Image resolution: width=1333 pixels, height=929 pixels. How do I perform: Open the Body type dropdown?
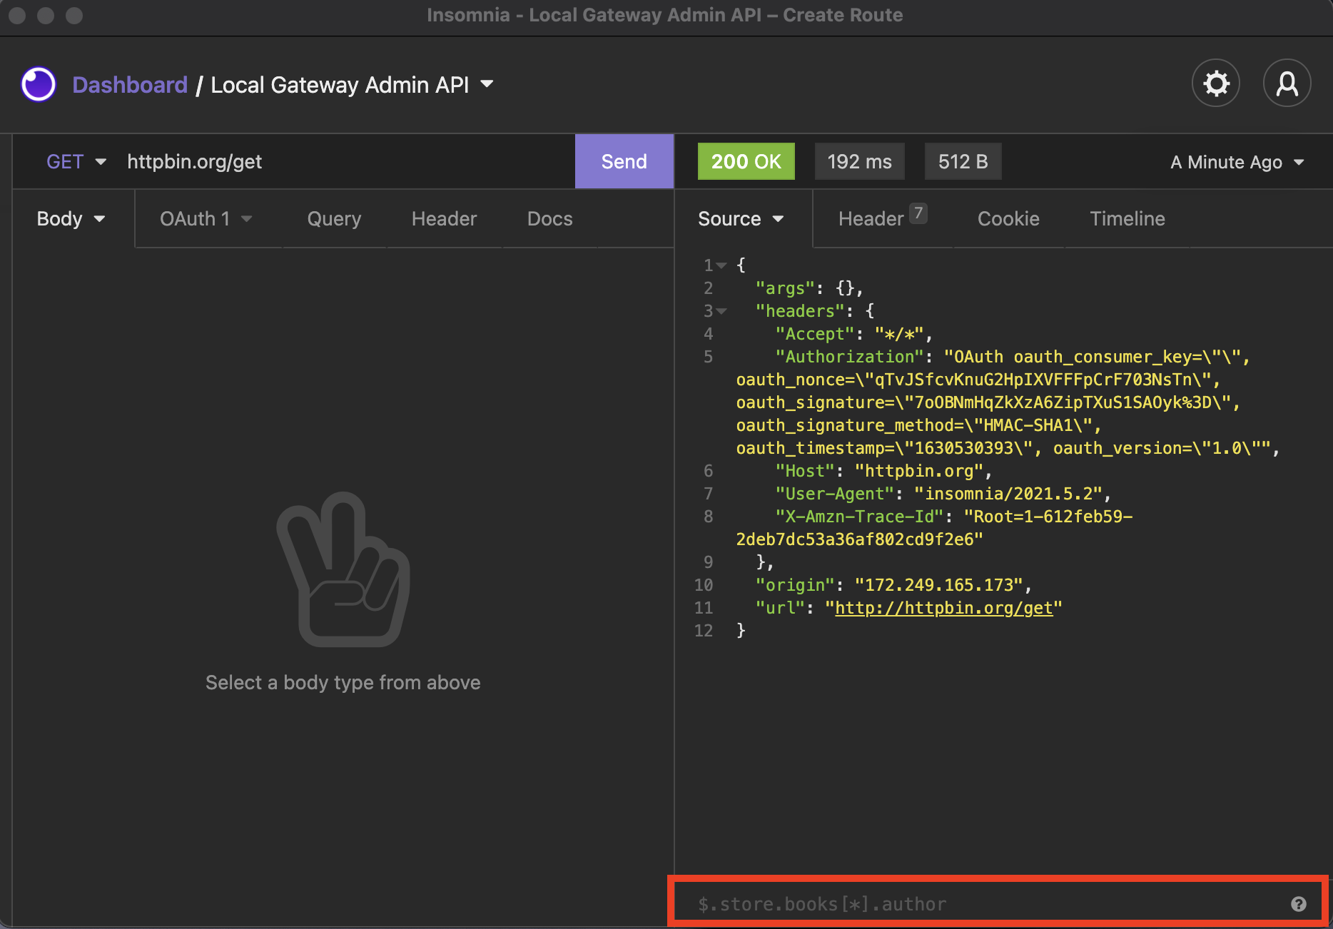(71, 219)
